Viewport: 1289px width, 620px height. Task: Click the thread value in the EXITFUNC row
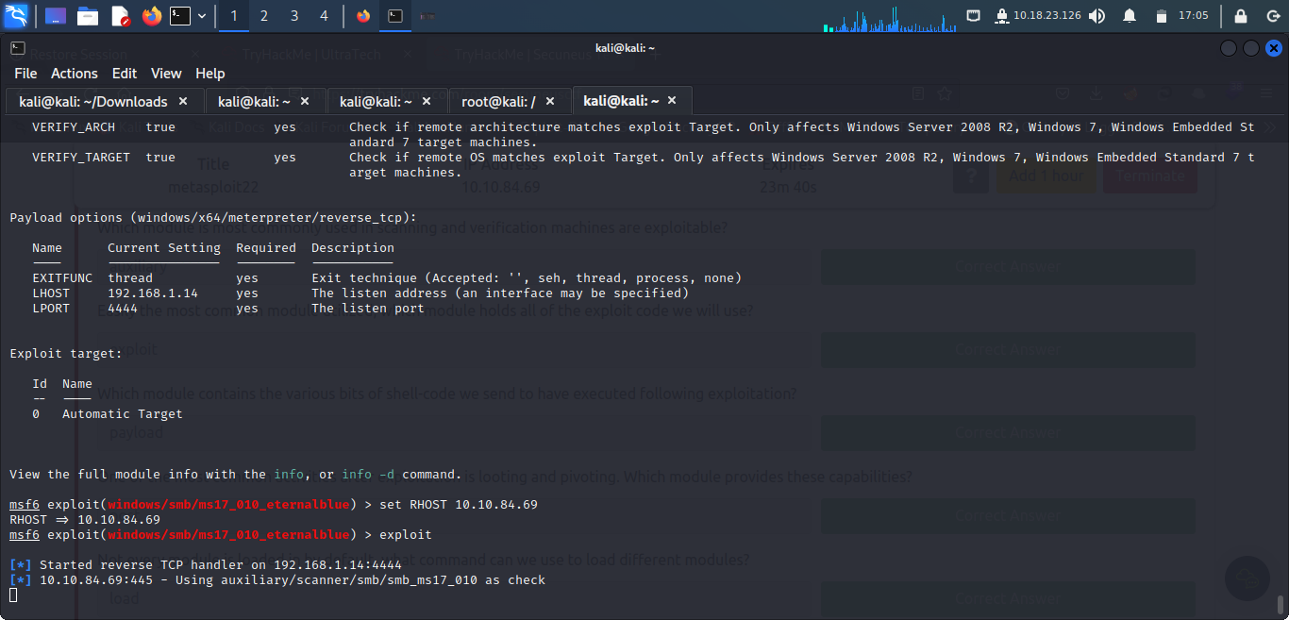coord(130,278)
